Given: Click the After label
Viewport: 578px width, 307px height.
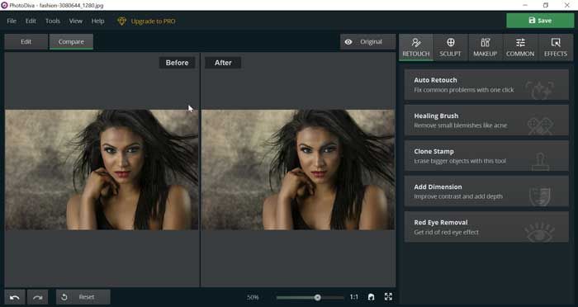Looking at the screenshot, I should pos(223,63).
